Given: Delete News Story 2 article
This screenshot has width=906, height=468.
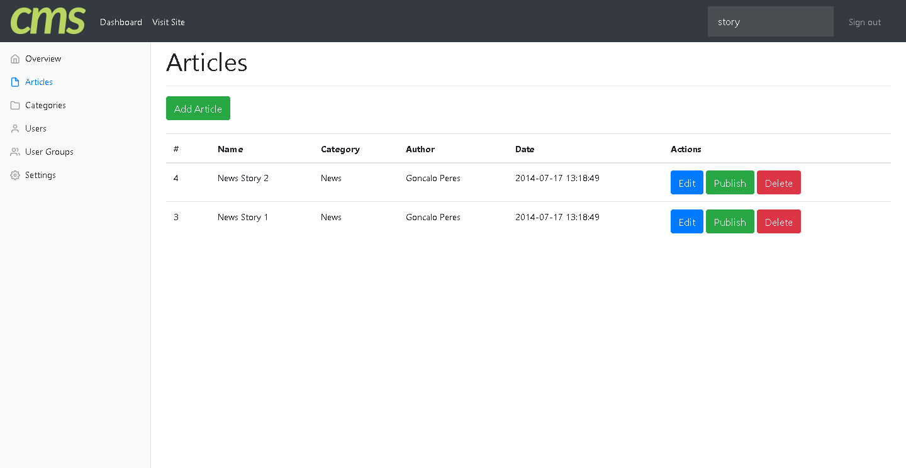Looking at the screenshot, I should pyautogui.click(x=778, y=183).
